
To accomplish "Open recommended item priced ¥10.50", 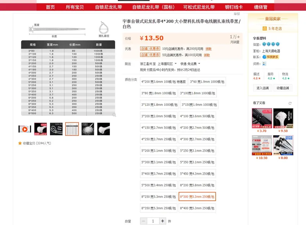I will (262, 145).
